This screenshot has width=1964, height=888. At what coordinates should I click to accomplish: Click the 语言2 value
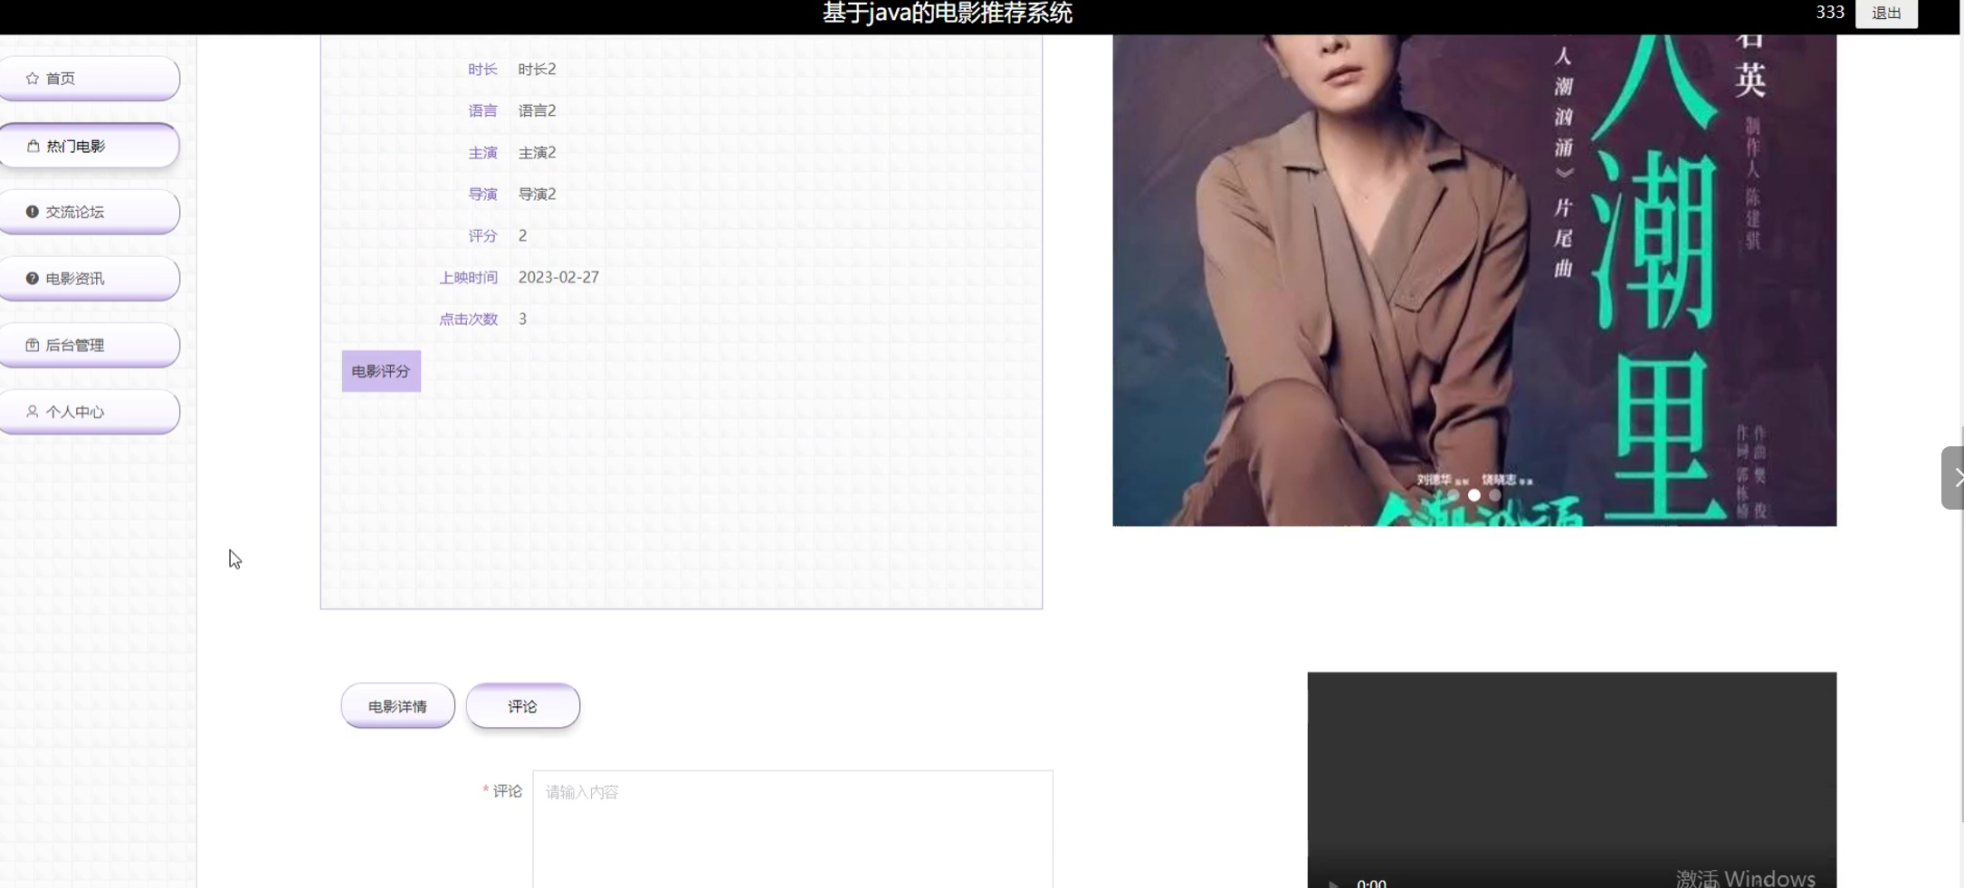click(537, 110)
